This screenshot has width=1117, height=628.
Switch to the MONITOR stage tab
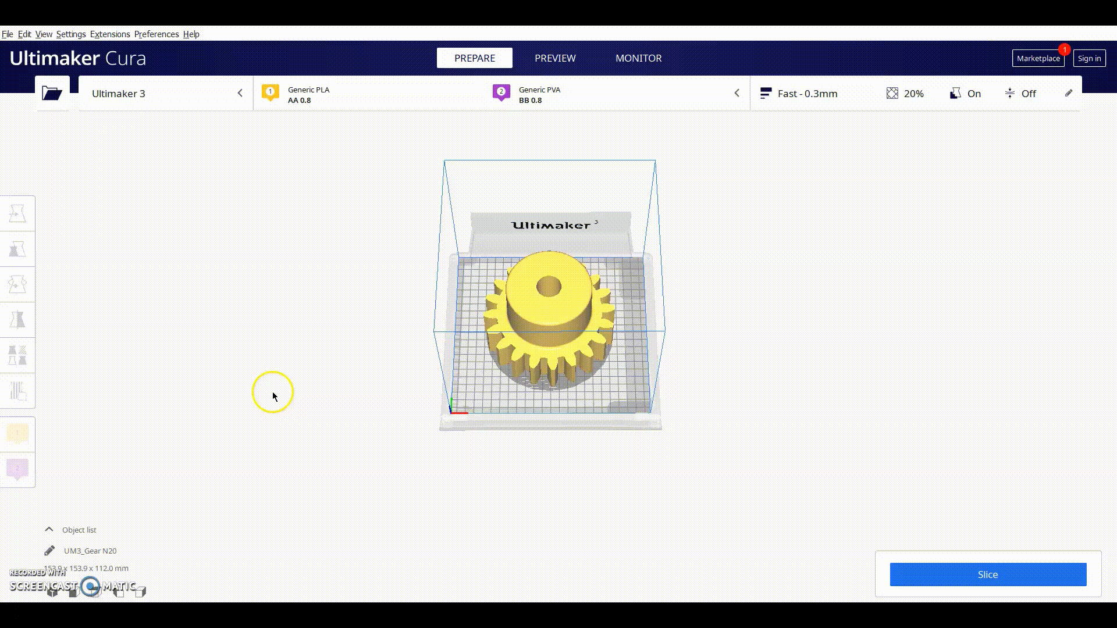[x=638, y=58]
